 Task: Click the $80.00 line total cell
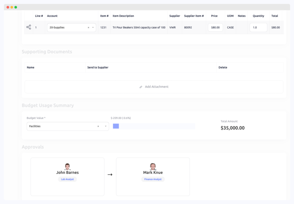[276, 28]
